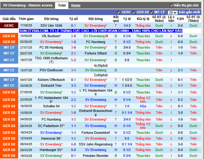Open the 6-0 score versus SSV Jahn Regensburg
Viewport: 204px width, 159px height.
(73, 144)
